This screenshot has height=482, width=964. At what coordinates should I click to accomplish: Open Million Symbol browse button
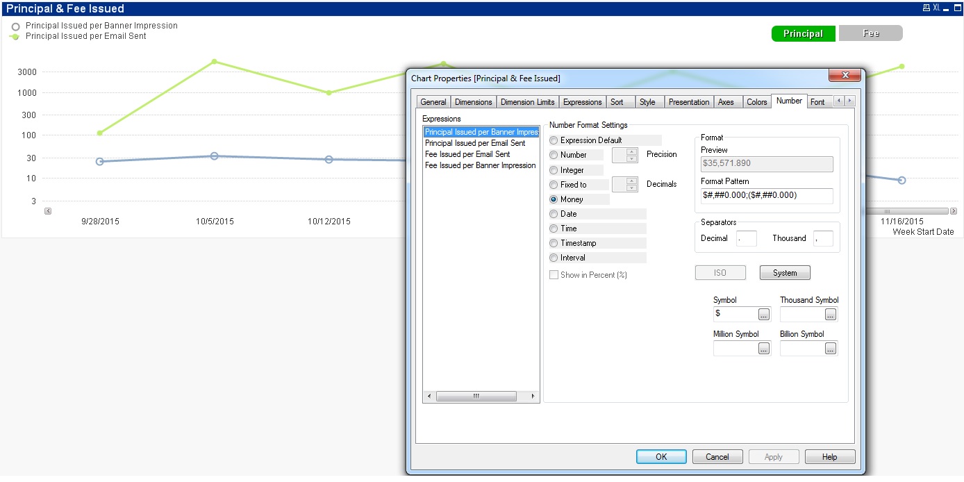(764, 349)
